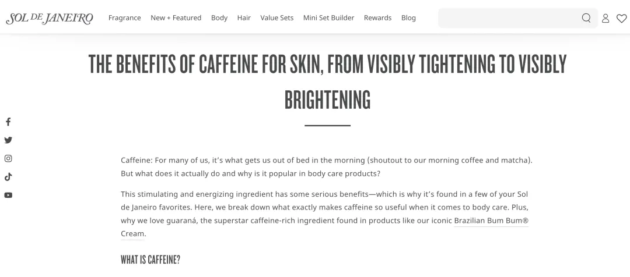630x277 pixels.
Task: Open the wishlist heart icon
Action: [621, 18]
